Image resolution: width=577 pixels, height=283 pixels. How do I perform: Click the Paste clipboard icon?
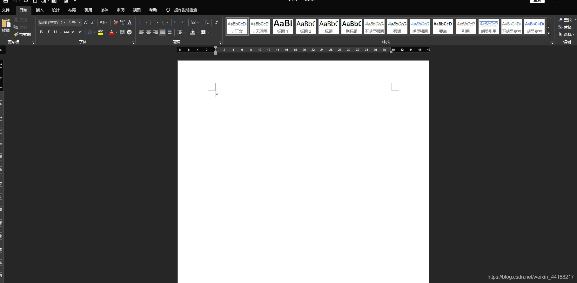click(x=6, y=23)
